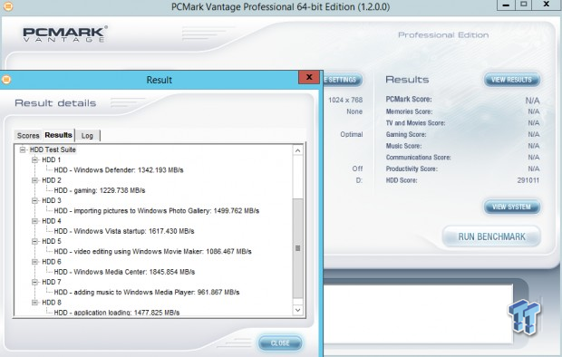Switch to the Scores tab
Image resolution: width=562 pixels, height=357 pixels.
tap(28, 136)
